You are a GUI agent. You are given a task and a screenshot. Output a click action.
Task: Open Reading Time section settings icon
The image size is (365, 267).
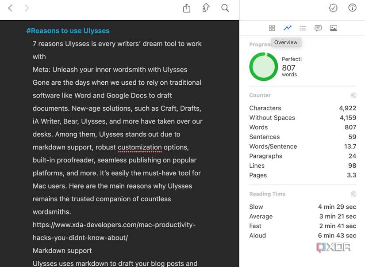[x=353, y=194]
